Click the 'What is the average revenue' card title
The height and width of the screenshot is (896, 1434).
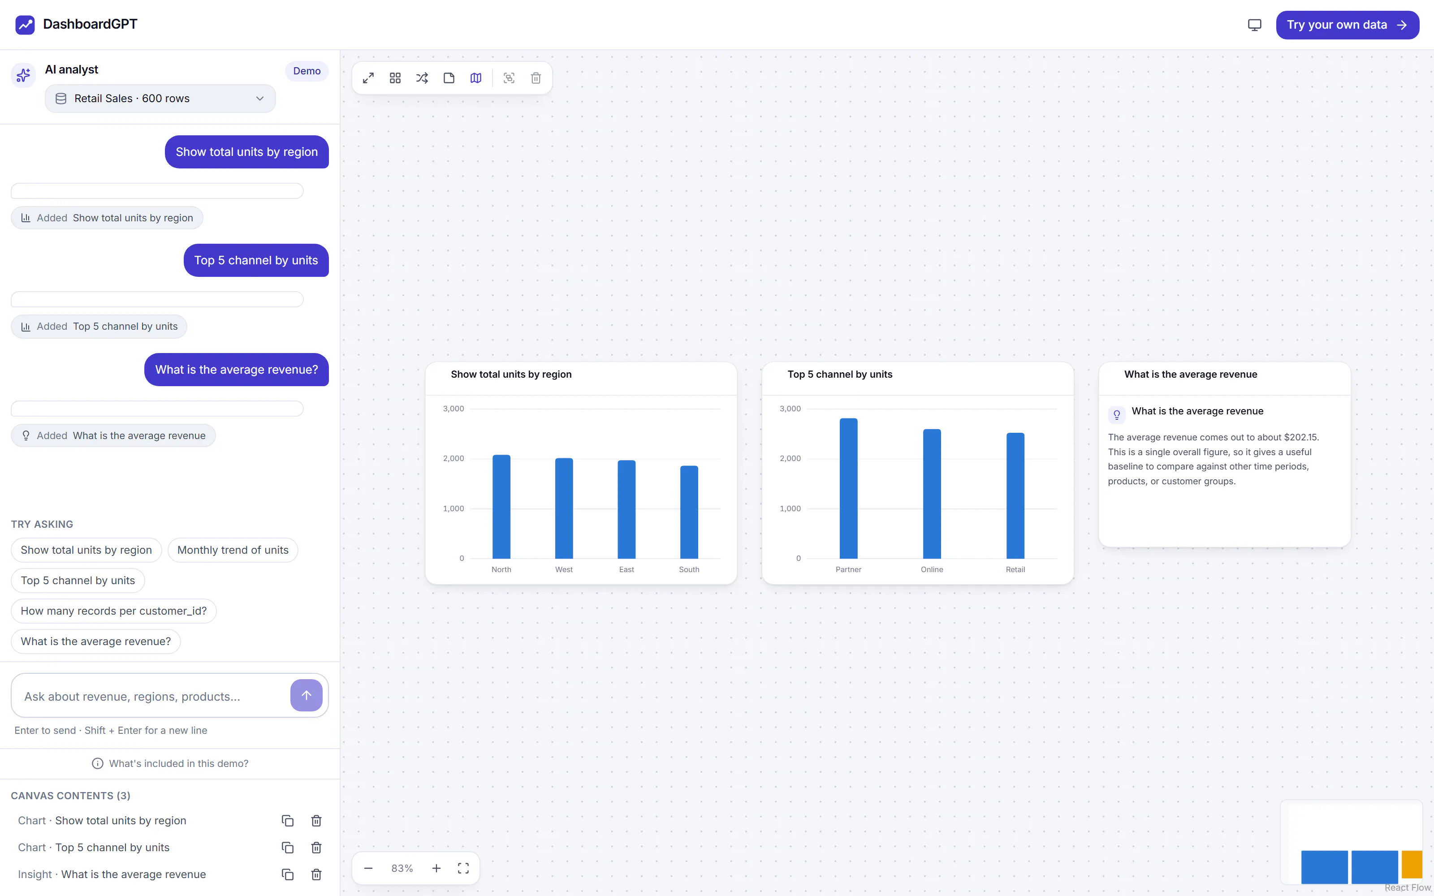tap(1191, 375)
